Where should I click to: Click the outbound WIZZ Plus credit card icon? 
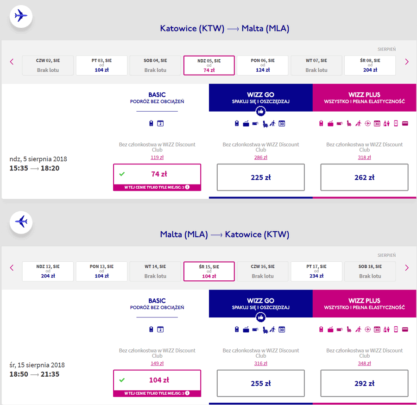pyautogui.click(x=405, y=123)
